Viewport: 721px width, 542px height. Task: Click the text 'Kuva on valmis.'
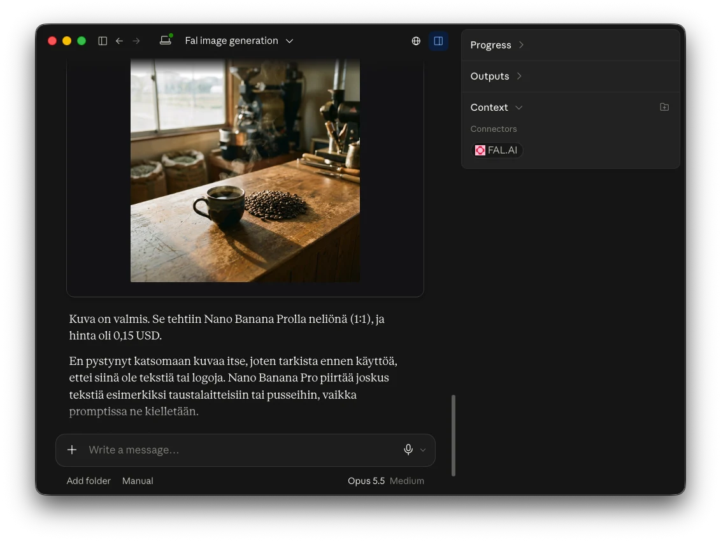[x=110, y=319]
